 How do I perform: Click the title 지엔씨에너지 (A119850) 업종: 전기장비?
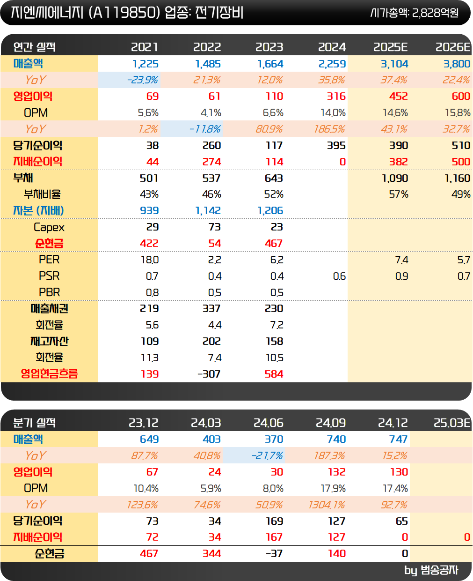click(126, 12)
